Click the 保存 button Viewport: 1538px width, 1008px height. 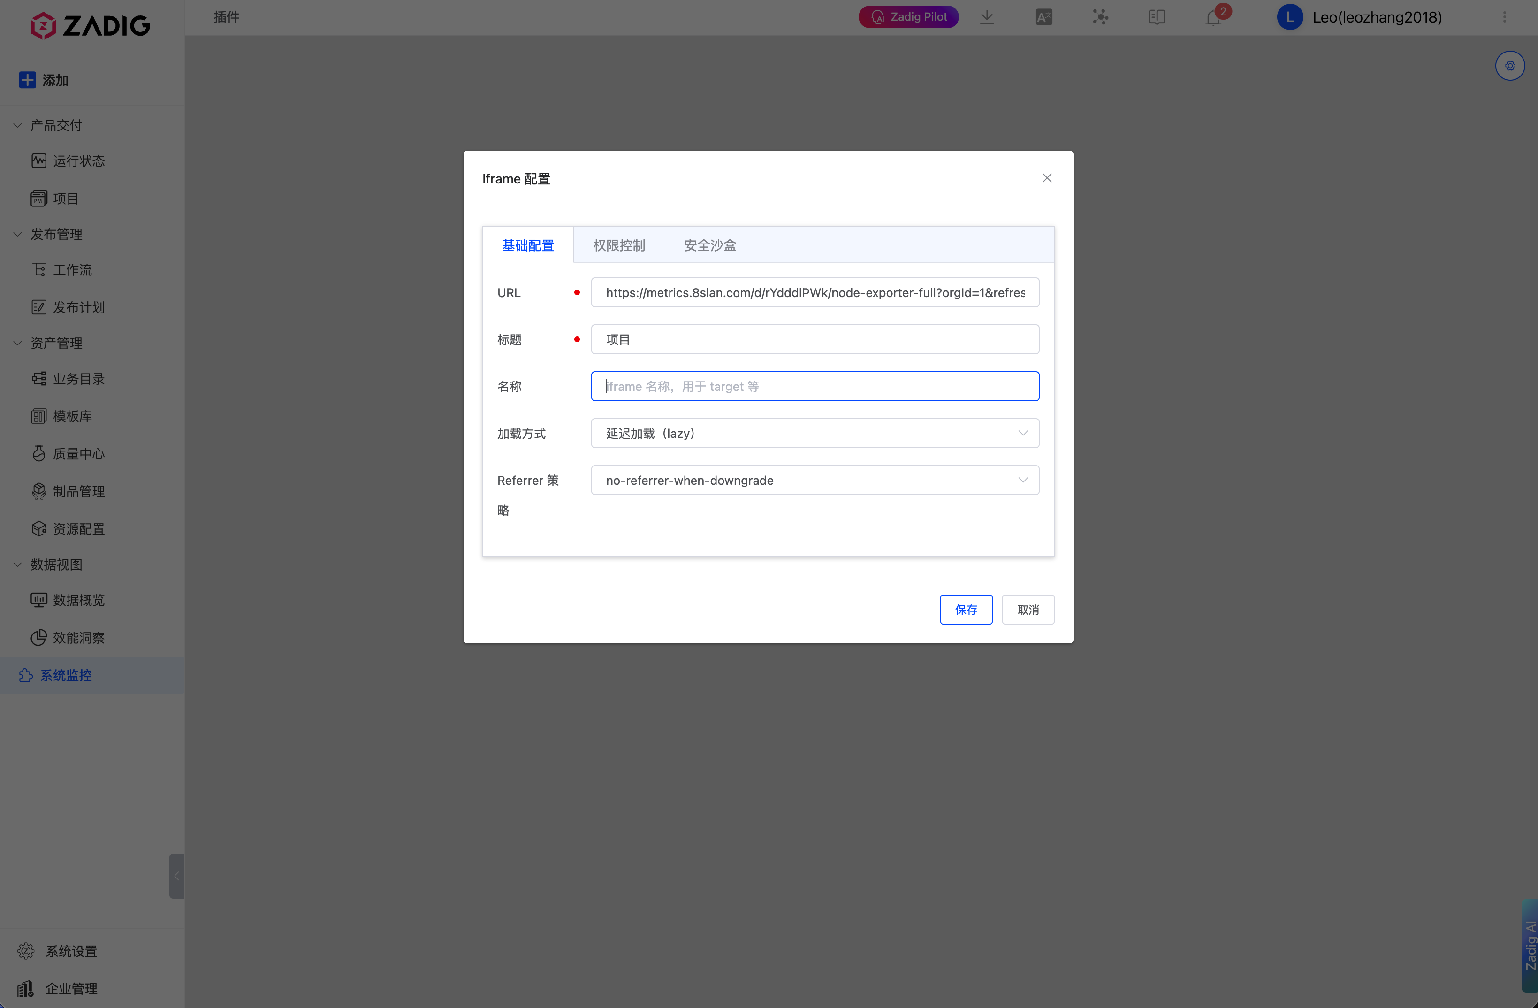point(966,609)
